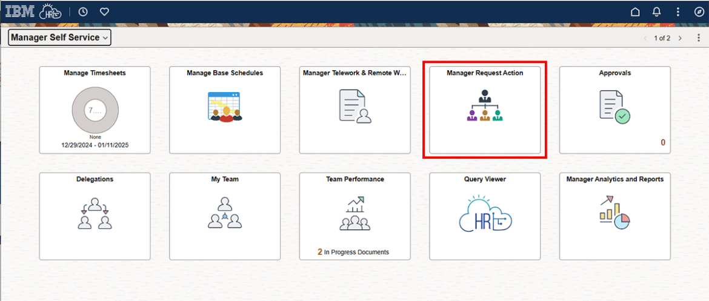Open Manager Telework & Remote Work tile
The height and width of the screenshot is (301, 709).
point(354,110)
